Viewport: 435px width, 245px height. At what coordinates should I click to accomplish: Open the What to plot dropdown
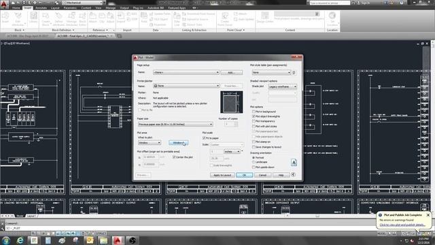click(x=150, y=143)
